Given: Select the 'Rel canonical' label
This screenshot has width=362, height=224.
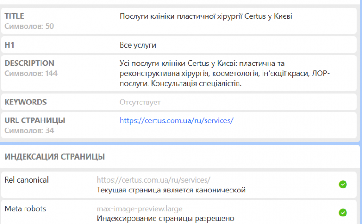Looking at the screenshot, I should click(x=26, y=180).
